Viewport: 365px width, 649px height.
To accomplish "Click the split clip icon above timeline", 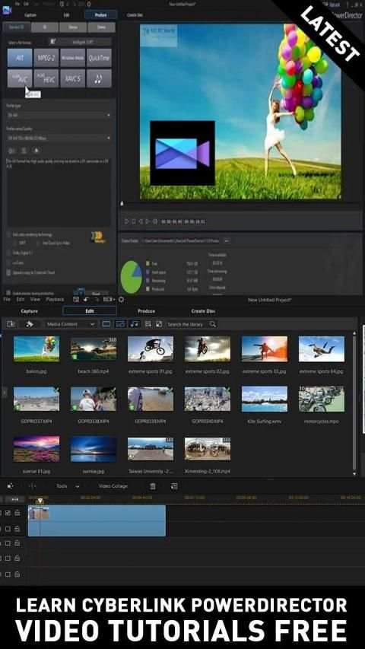I will tap(32, 486).
